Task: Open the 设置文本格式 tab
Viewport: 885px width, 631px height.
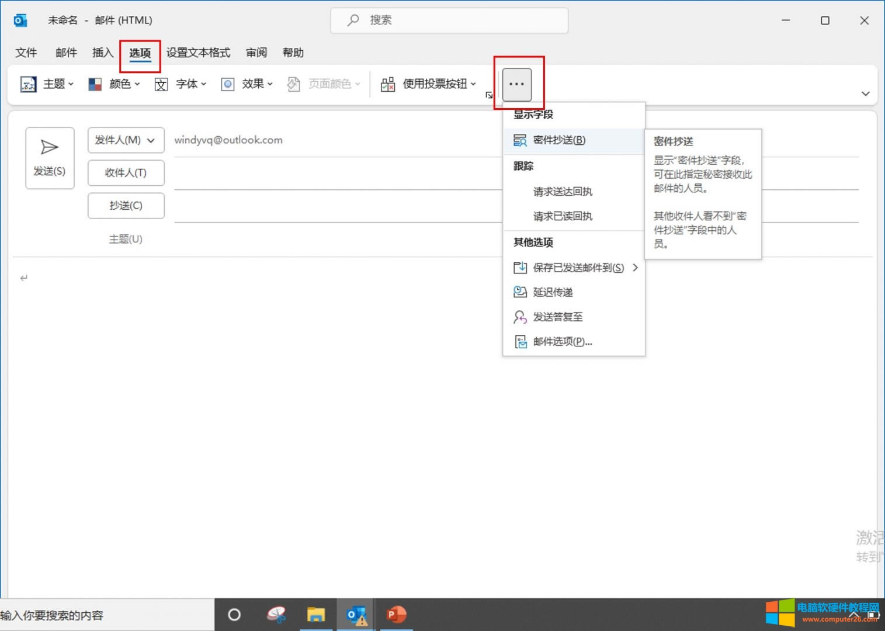Action: pos(198,53)
